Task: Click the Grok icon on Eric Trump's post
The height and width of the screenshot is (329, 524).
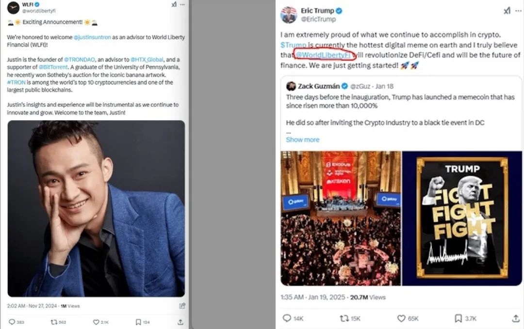Action: pos(506,11)
